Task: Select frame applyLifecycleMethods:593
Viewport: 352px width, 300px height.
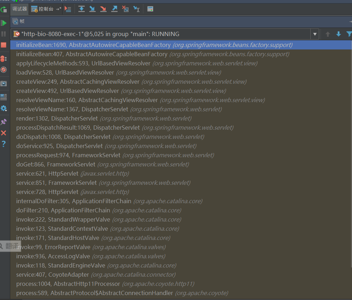Action: [180, 63]
